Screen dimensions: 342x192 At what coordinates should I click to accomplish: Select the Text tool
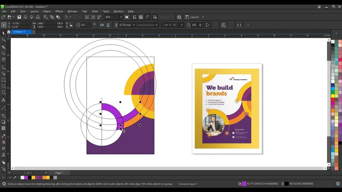click(3, 100)
